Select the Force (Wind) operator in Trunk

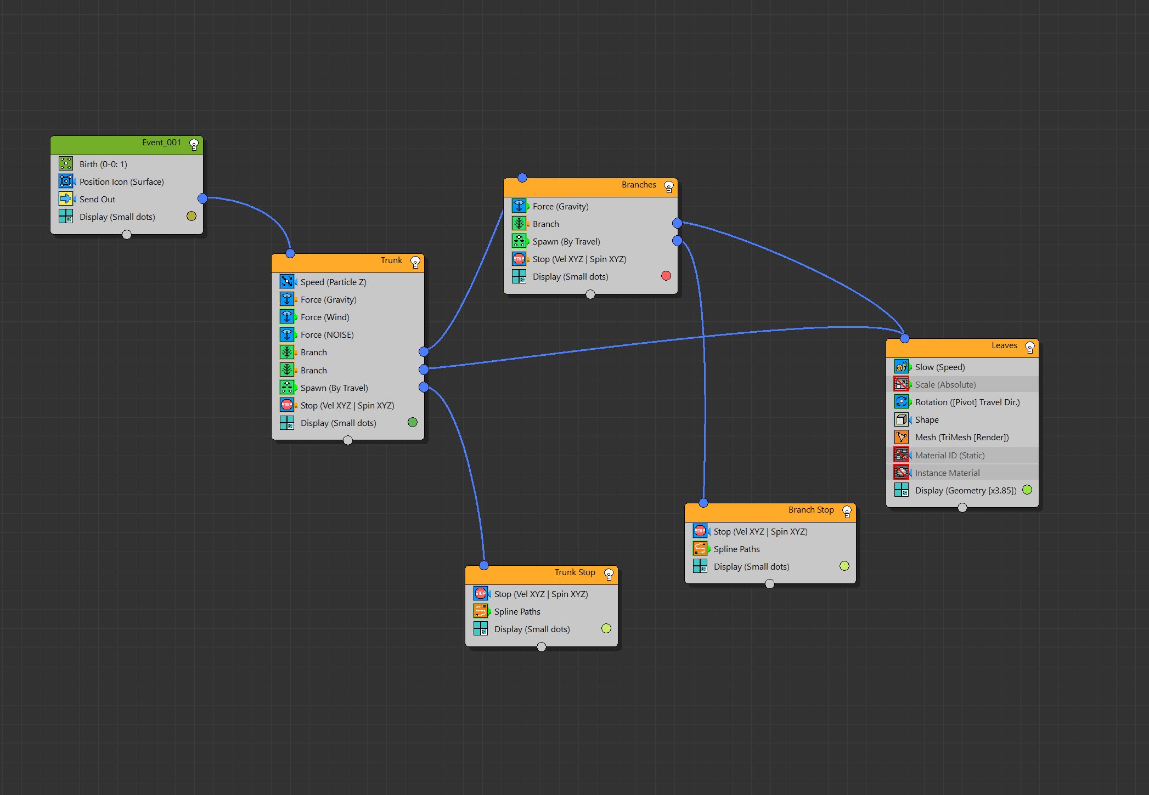point(324,317)
